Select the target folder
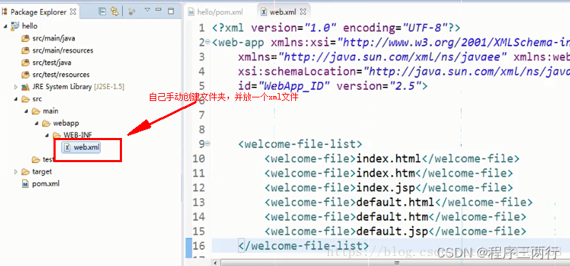 (x=42, y=172)
